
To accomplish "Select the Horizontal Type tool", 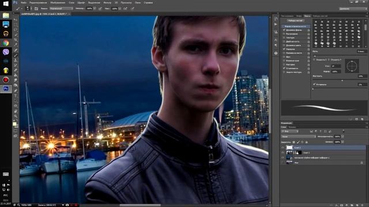I will (16, 95).
